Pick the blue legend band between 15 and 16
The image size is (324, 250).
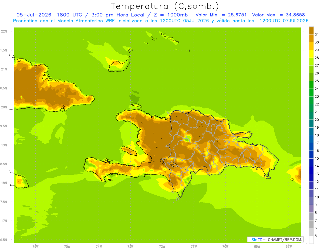pyautogui.click(x=311, y=155)
